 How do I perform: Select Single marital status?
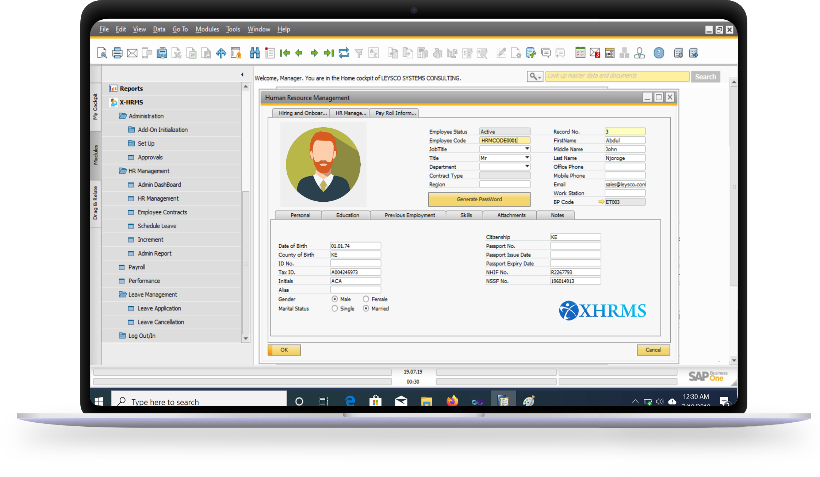(x=334, y=309)
